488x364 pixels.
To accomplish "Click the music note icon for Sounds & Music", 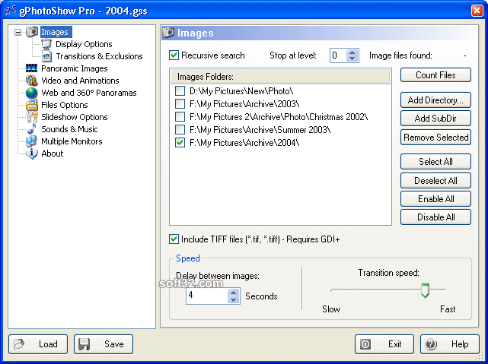I will [x=32, y=129].
